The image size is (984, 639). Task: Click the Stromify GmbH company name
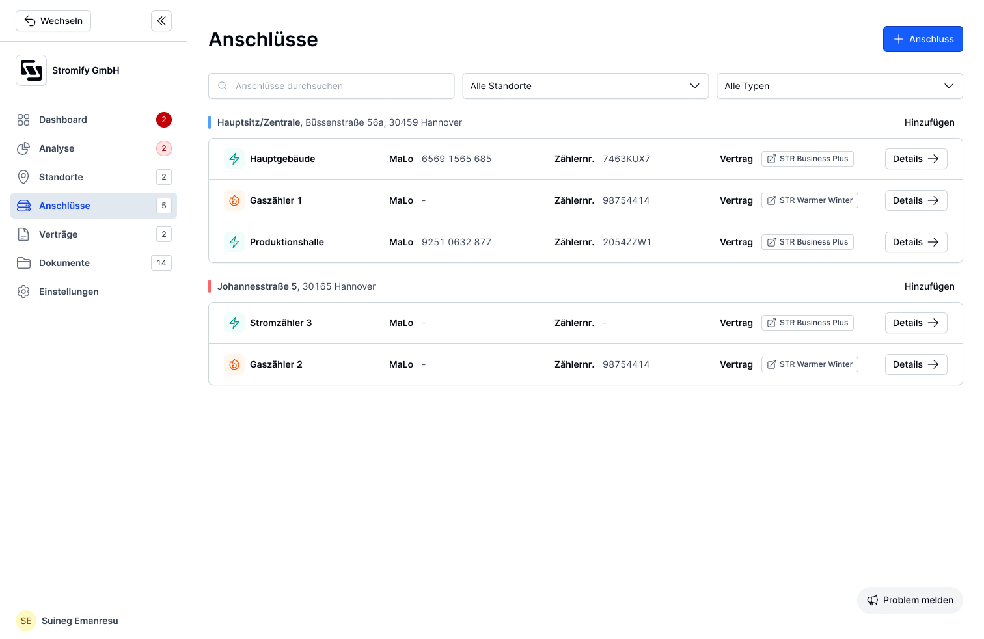click(86, 70)
